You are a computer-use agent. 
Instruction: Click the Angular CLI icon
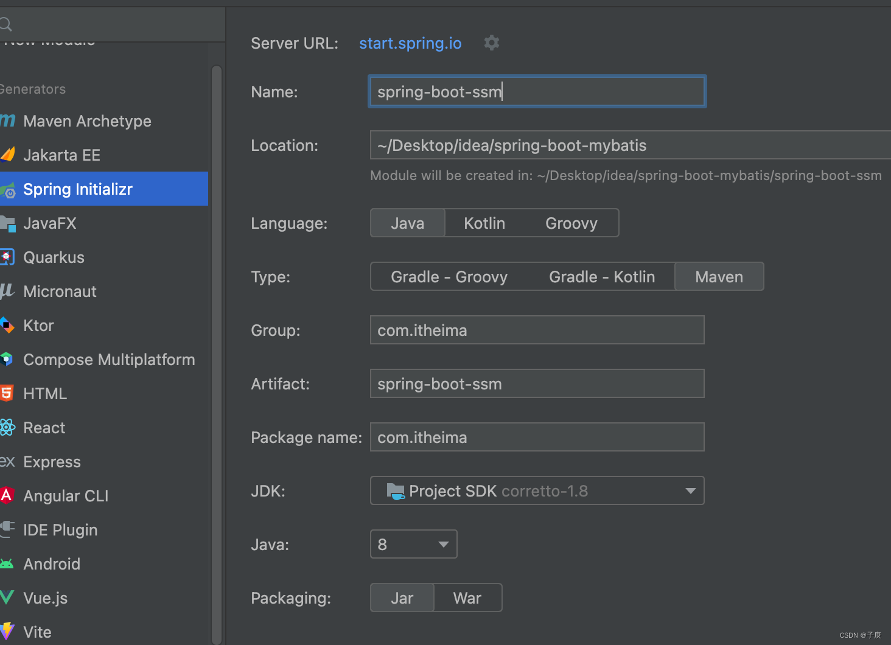(7, 495)
